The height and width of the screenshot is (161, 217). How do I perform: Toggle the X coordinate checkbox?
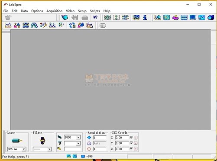pos(131,138)
